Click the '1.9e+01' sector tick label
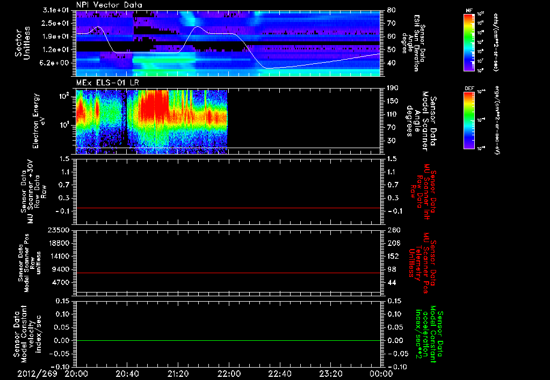The height and width of the screenshot is (380, 550). (x=55, y=36)
